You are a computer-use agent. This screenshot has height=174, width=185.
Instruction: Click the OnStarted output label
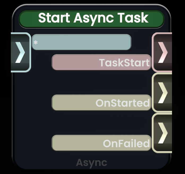coord(123,103)
